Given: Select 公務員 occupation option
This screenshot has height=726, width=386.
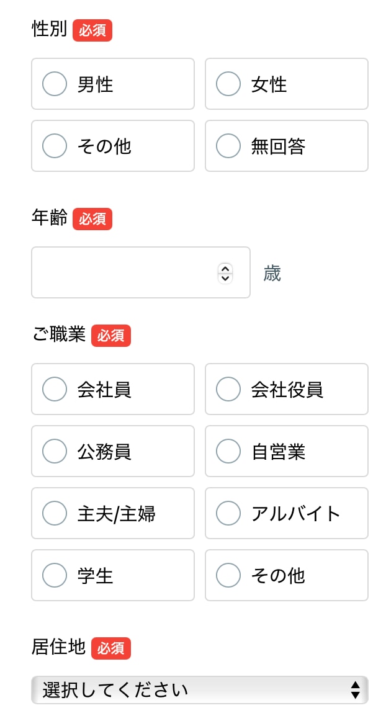Looking at the screenshot, I should tap(55, 451).
